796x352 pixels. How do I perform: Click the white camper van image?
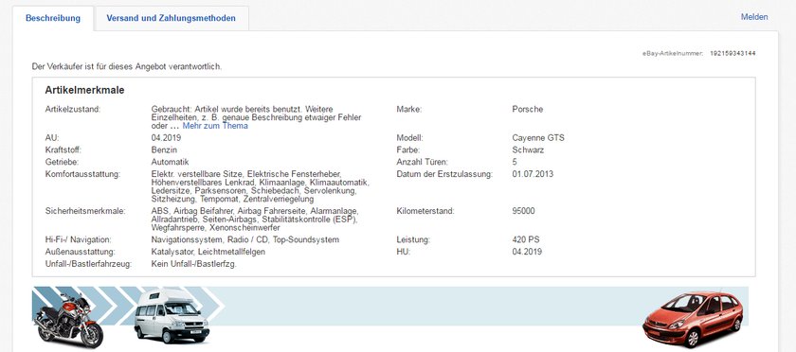tap(172, 315)
